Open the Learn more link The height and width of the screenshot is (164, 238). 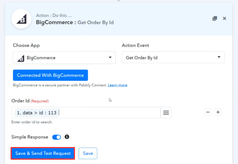117,85
